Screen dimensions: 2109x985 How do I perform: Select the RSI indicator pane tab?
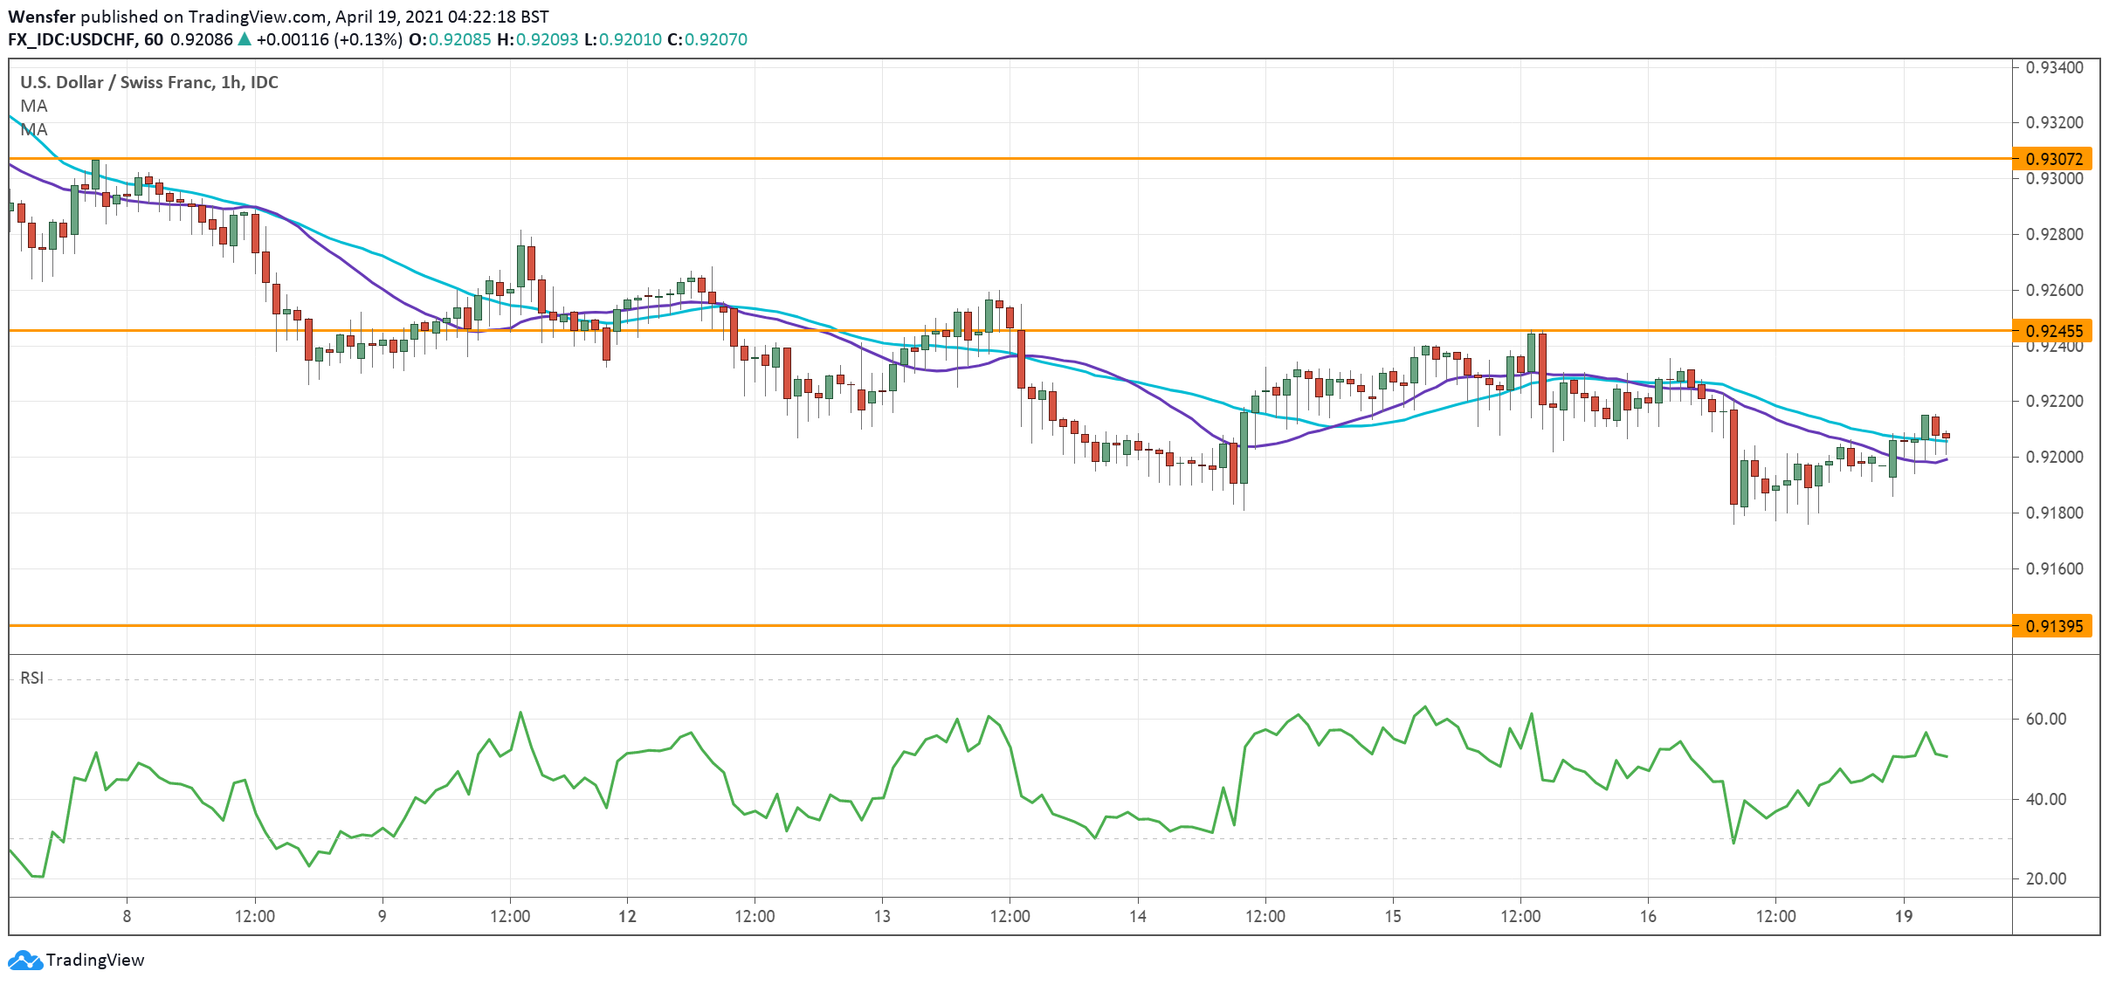(31, 677)
